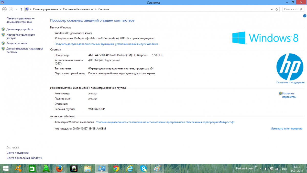This screenshot has height=173, width=307.
Task: Click product code 00179-40427-13438-AAOEM
Action: (x=89, y=129)
